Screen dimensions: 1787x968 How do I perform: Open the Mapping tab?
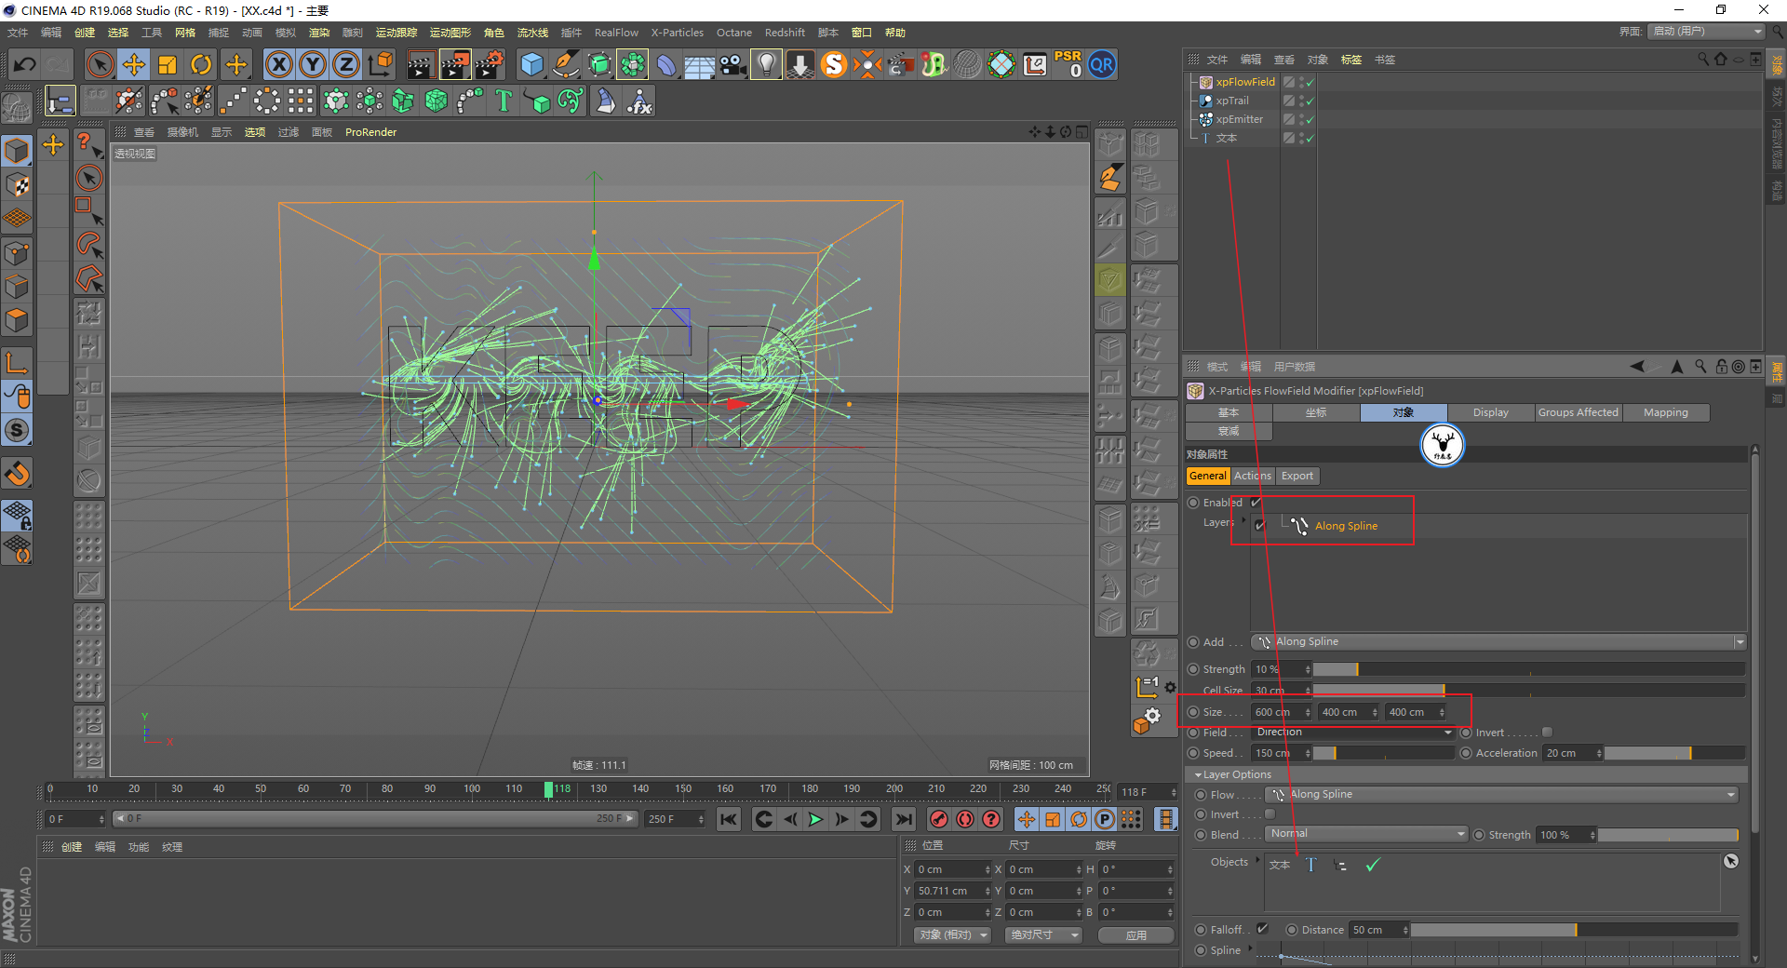pyautogui.click(x=1666, y=412)
